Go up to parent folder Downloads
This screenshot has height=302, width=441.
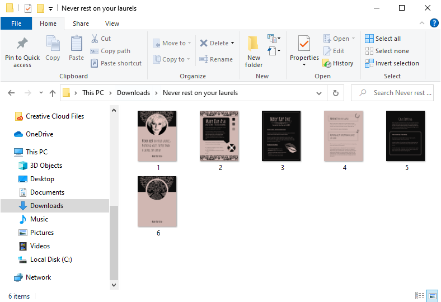pos(53,93)
